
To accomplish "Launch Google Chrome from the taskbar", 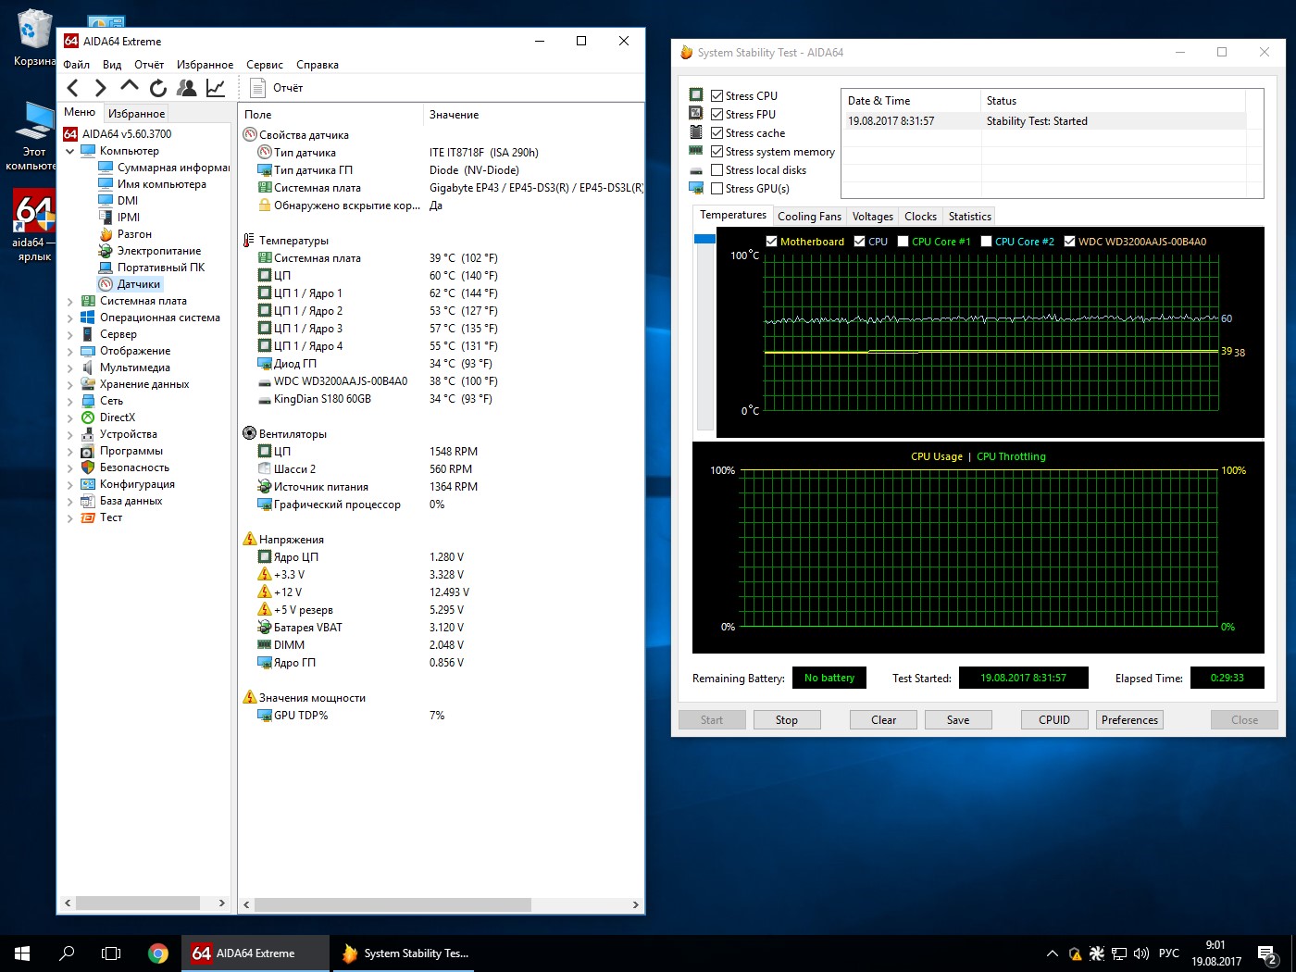I will 158,953.
